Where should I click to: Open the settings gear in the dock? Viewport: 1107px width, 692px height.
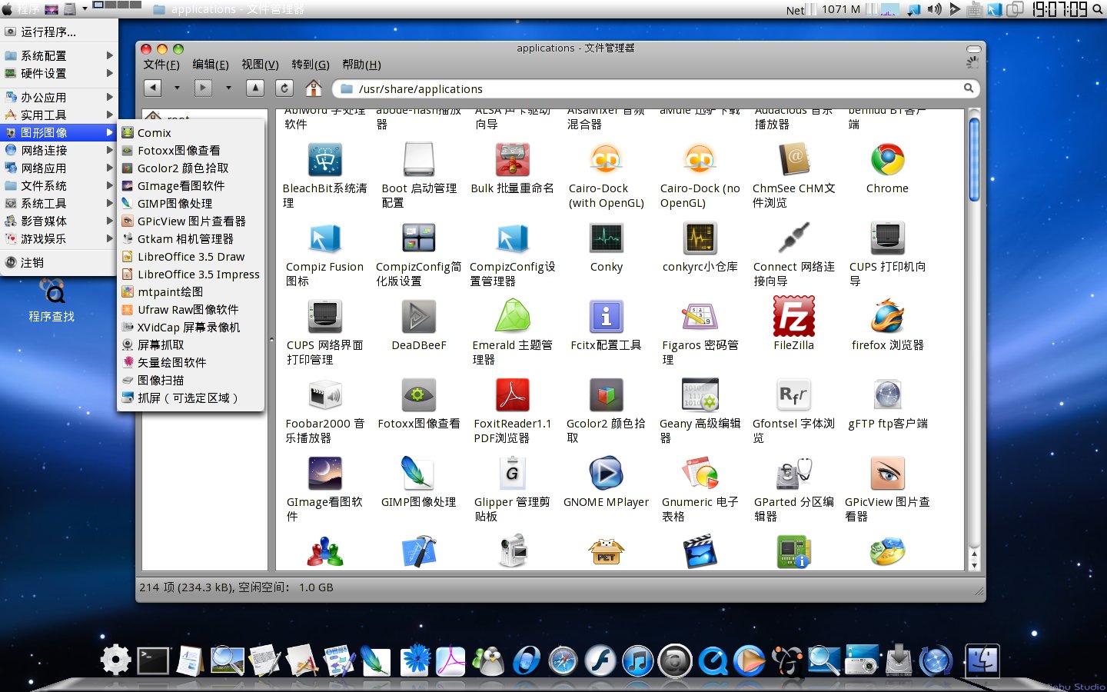coord(116,660)
